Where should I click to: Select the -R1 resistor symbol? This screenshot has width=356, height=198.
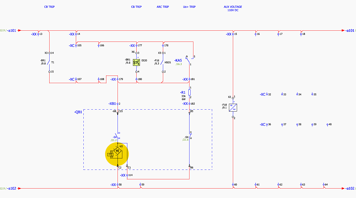tap(189, 92)
